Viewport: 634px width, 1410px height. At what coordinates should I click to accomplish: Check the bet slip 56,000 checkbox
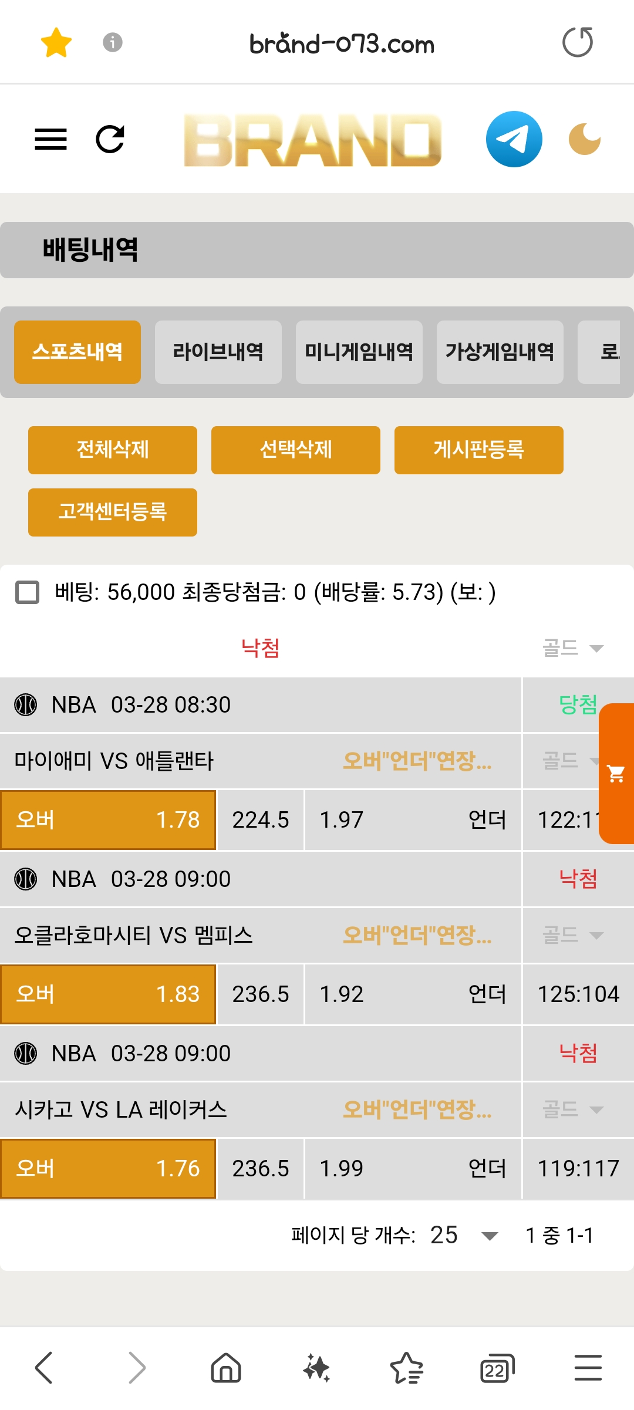tap(27, 592)
